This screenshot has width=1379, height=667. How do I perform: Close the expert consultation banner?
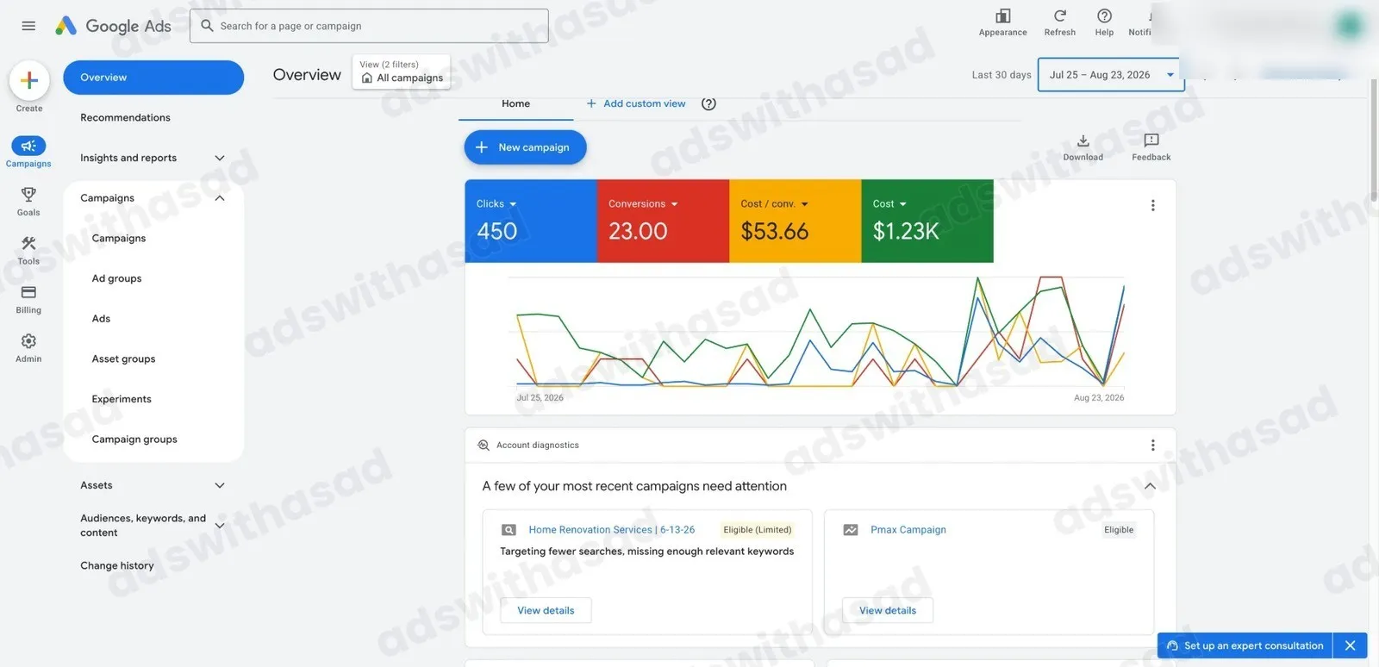coord(1350,645)
